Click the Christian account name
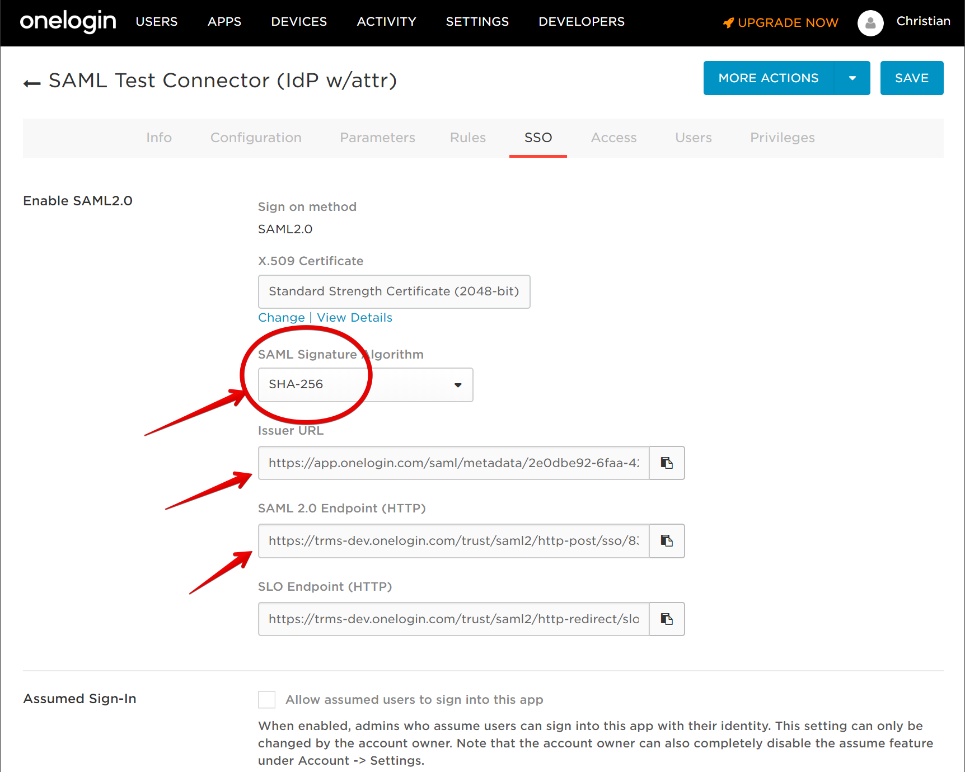This screenshot has height=772, width=965. (x=924, y=21)
